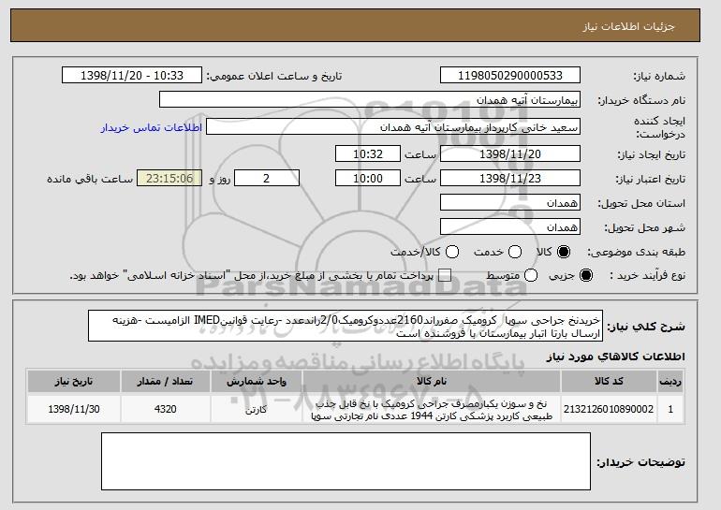The height and width of the screenshot is (510, 721).
Task: Click the تاریخ نیاز column header
Action: pyautogui.click(x=74, y=382)
